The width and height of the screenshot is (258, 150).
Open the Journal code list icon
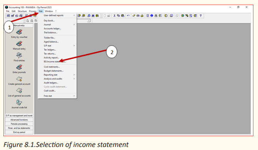[19, 102]
